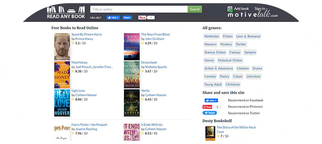This screenshot has height=144, width=322.
Task: Click the green Search button
Action: tap(195, 9)
